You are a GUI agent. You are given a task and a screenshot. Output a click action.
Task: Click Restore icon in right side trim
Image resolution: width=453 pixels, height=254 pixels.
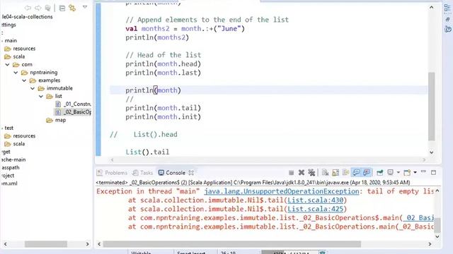[447, 19]
